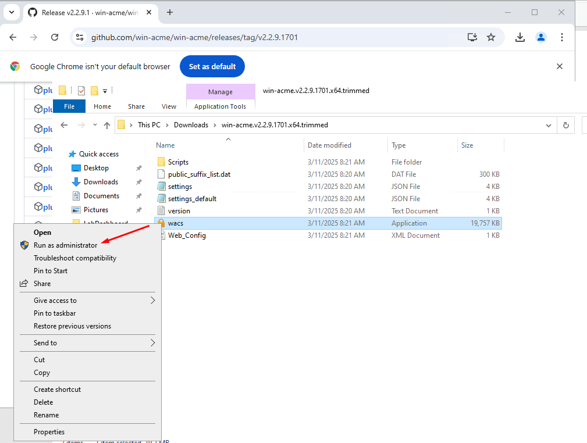Reload the GitHub release page
This screenshot has height=443, width=587.
click(x=55, y=37)
